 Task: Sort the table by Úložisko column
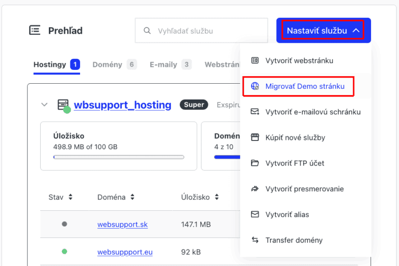[x=217, y=197]
